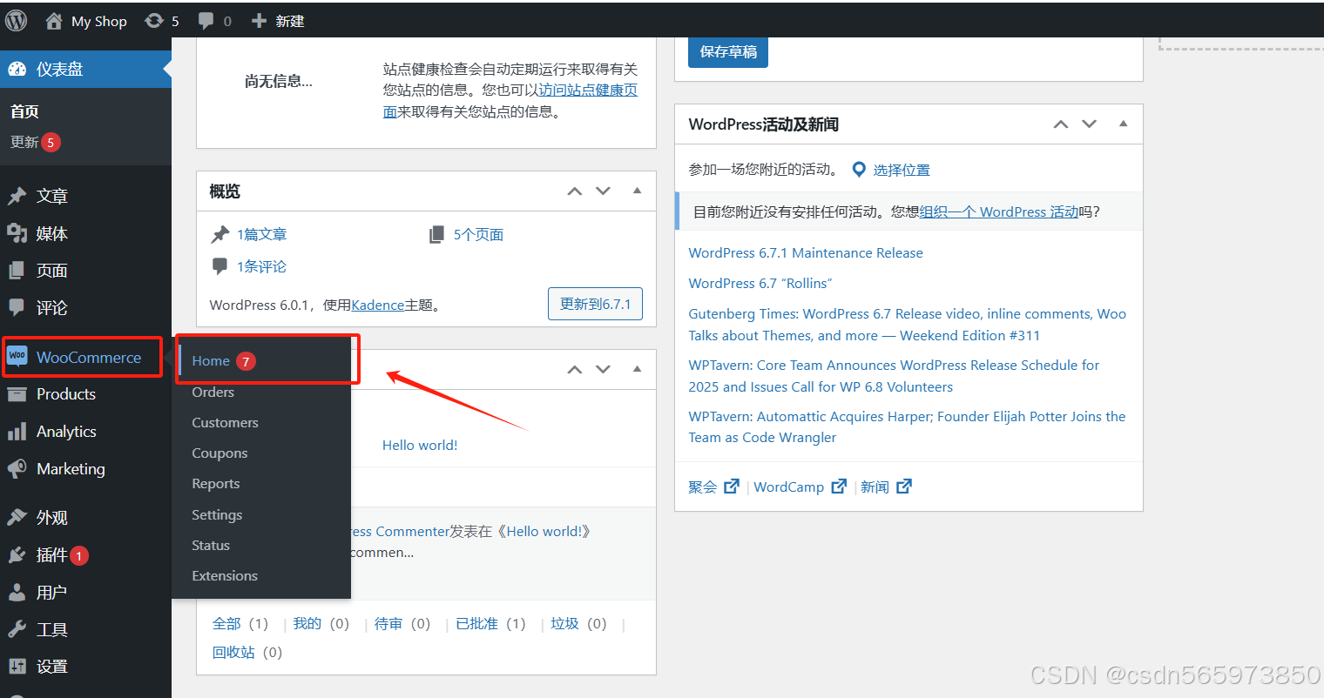The image size is (1324, 698).
Task: Open the 待审 comments filter
Action: (388, 623)
